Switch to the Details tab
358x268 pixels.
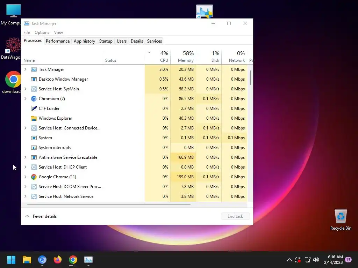[137, 41]
